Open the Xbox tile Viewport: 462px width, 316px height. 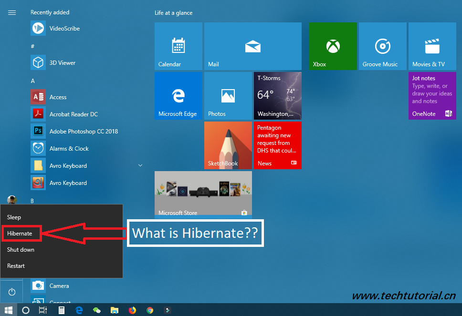tap(333, 46)
